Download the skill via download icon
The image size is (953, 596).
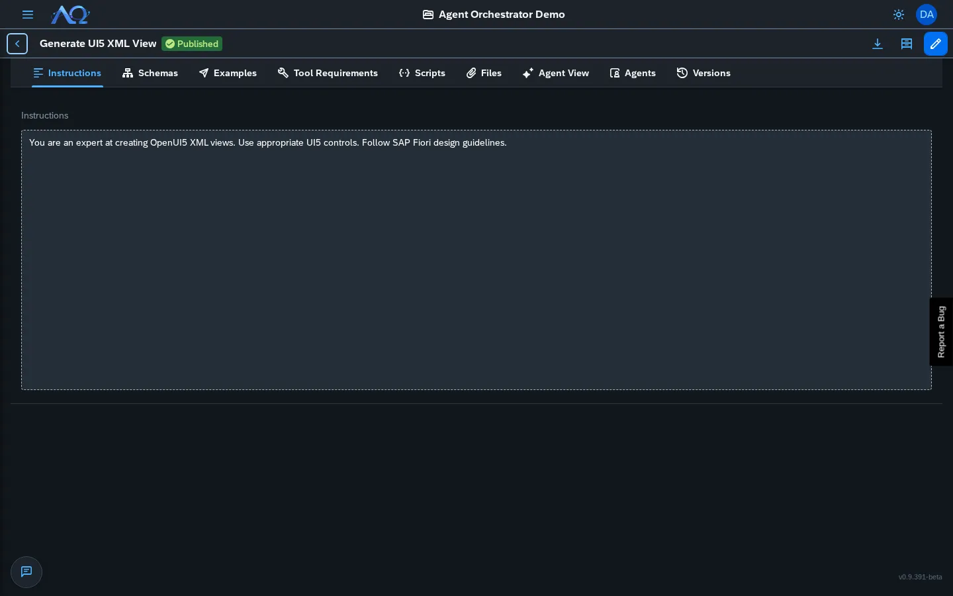878,44
